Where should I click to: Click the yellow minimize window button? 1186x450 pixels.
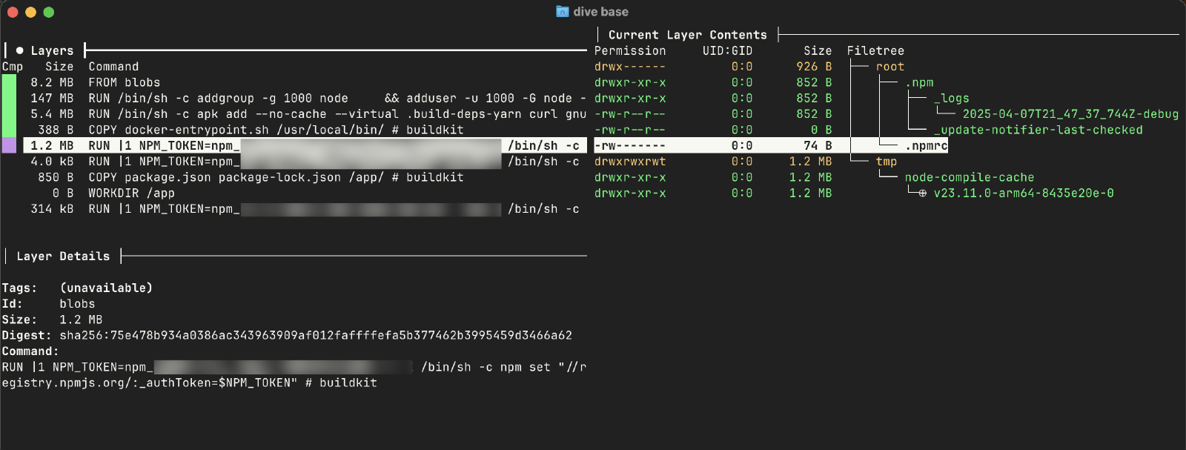[30, 12]
